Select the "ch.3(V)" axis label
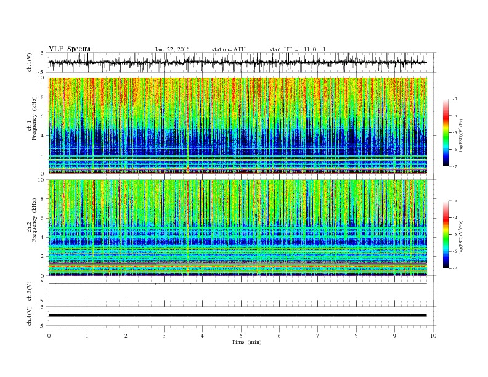The image size is (488, 377). (30, 291)
